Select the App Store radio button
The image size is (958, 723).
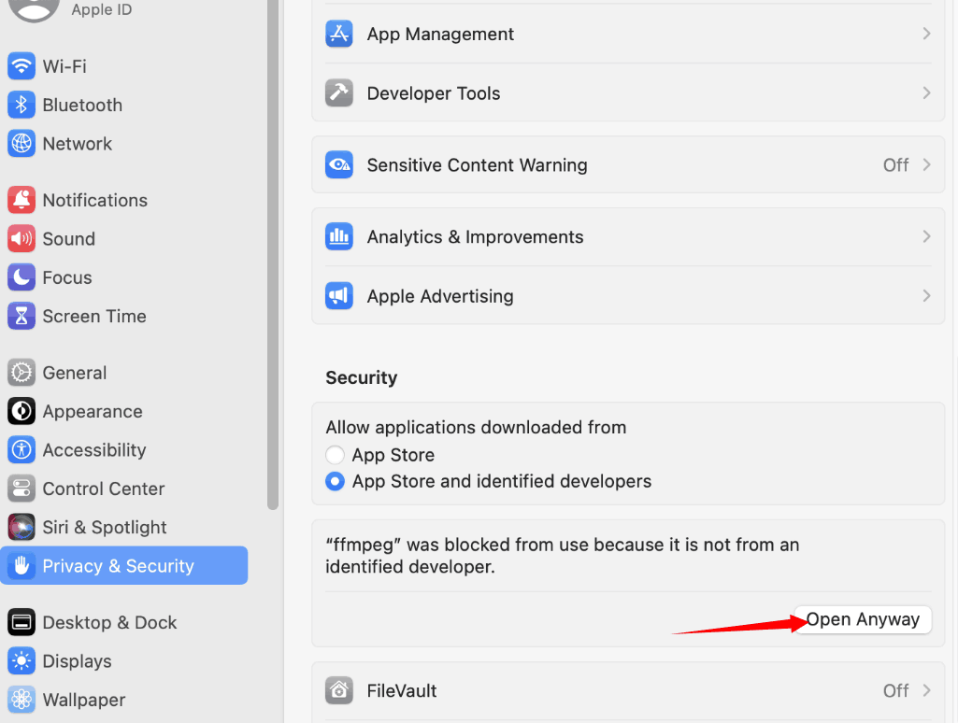335,455
